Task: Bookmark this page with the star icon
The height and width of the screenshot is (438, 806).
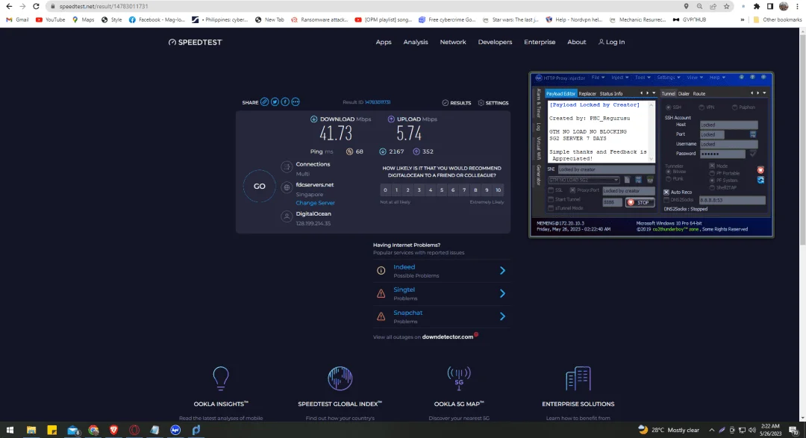Action: pyautogui.click(x=726, y=6)
